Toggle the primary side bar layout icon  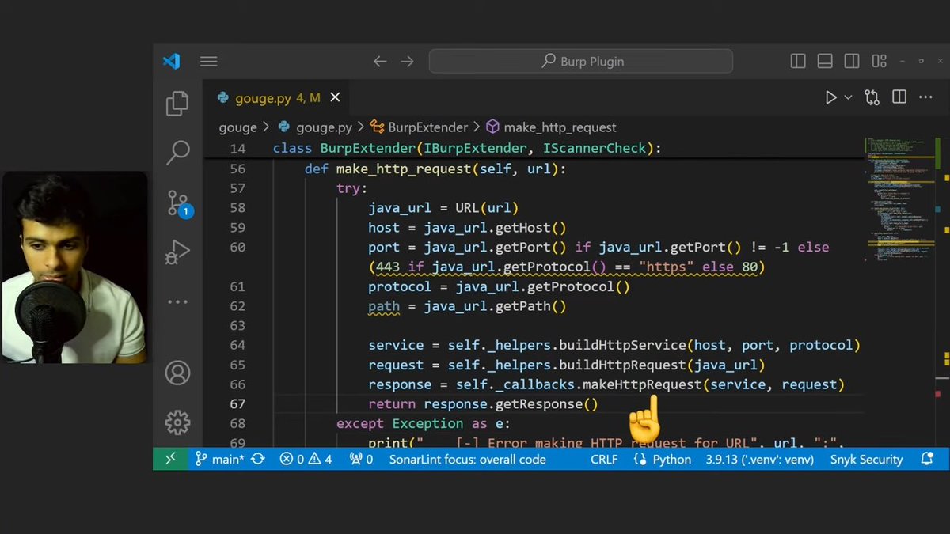(798, 61)
